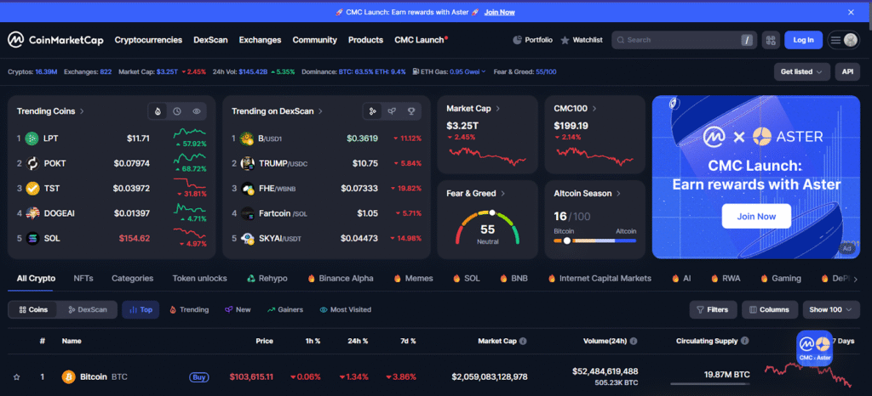Expand the Market Cap card chevron
The image size is (872, 396).
[497, 109]
